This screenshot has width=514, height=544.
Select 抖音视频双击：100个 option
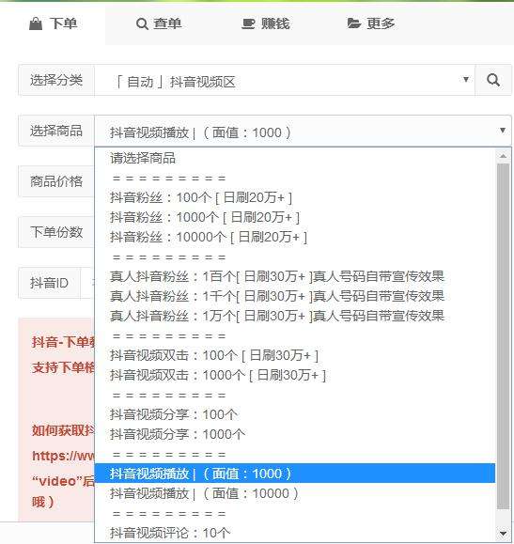tap(295, 355)
